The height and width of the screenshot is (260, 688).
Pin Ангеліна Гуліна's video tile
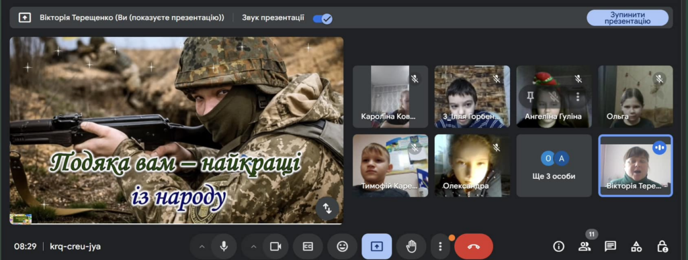pos(530,96)
